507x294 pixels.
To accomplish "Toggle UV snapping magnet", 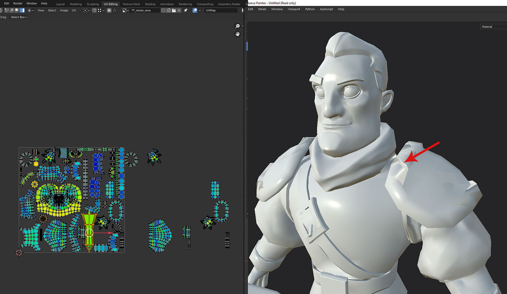I will pos(94,10).
